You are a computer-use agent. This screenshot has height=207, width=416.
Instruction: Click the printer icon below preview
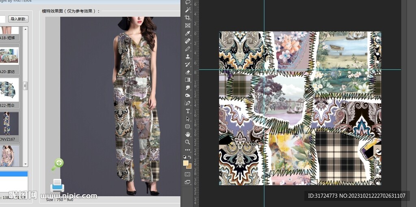tap(57, 186)
